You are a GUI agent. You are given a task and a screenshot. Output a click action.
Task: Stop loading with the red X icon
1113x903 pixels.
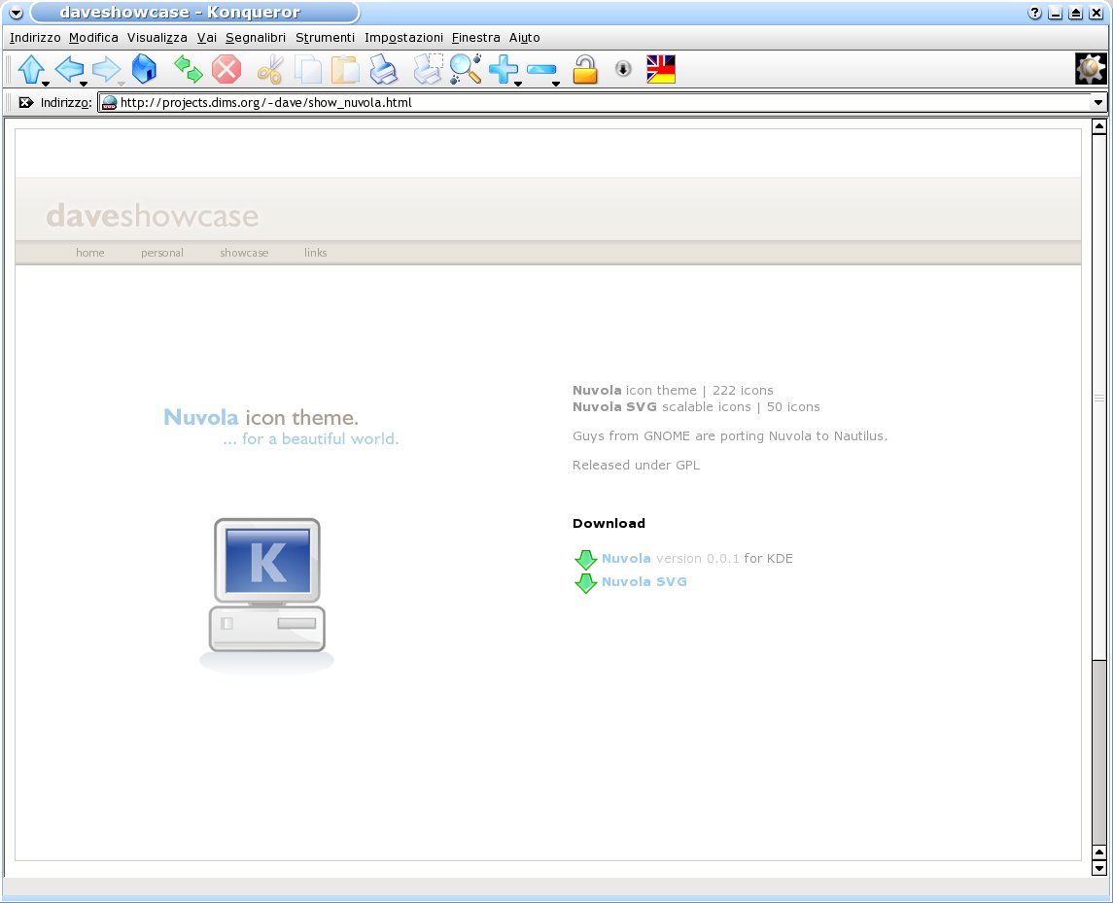pyautogui.click(x=226, y=70)
